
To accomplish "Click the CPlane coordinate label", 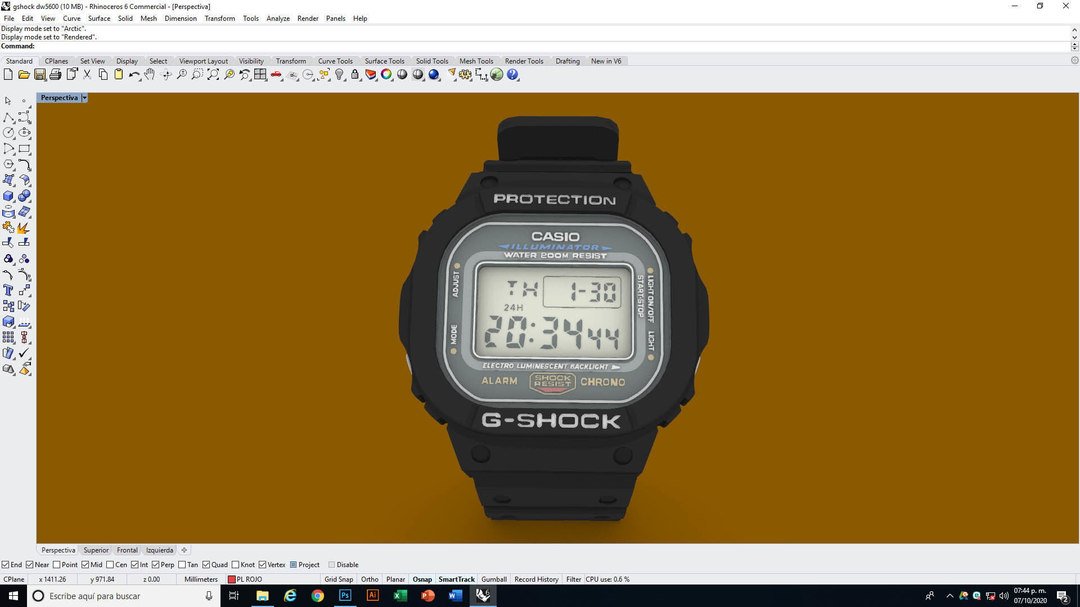I will 14,579.
